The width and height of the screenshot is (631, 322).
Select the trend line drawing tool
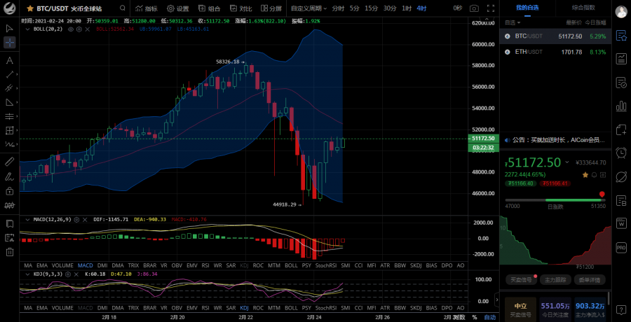coord(10,74)
